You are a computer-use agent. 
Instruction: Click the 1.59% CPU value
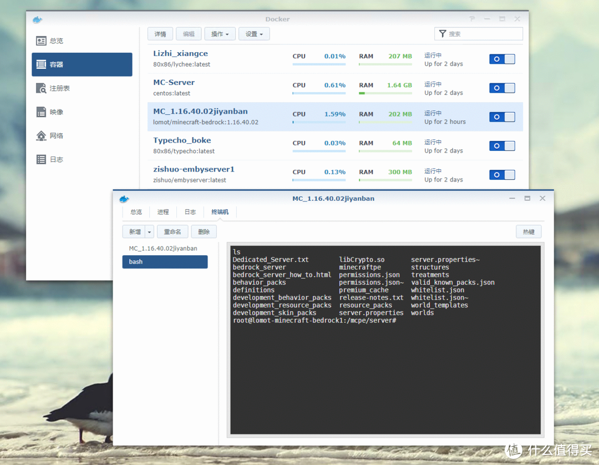pos(335,114)
